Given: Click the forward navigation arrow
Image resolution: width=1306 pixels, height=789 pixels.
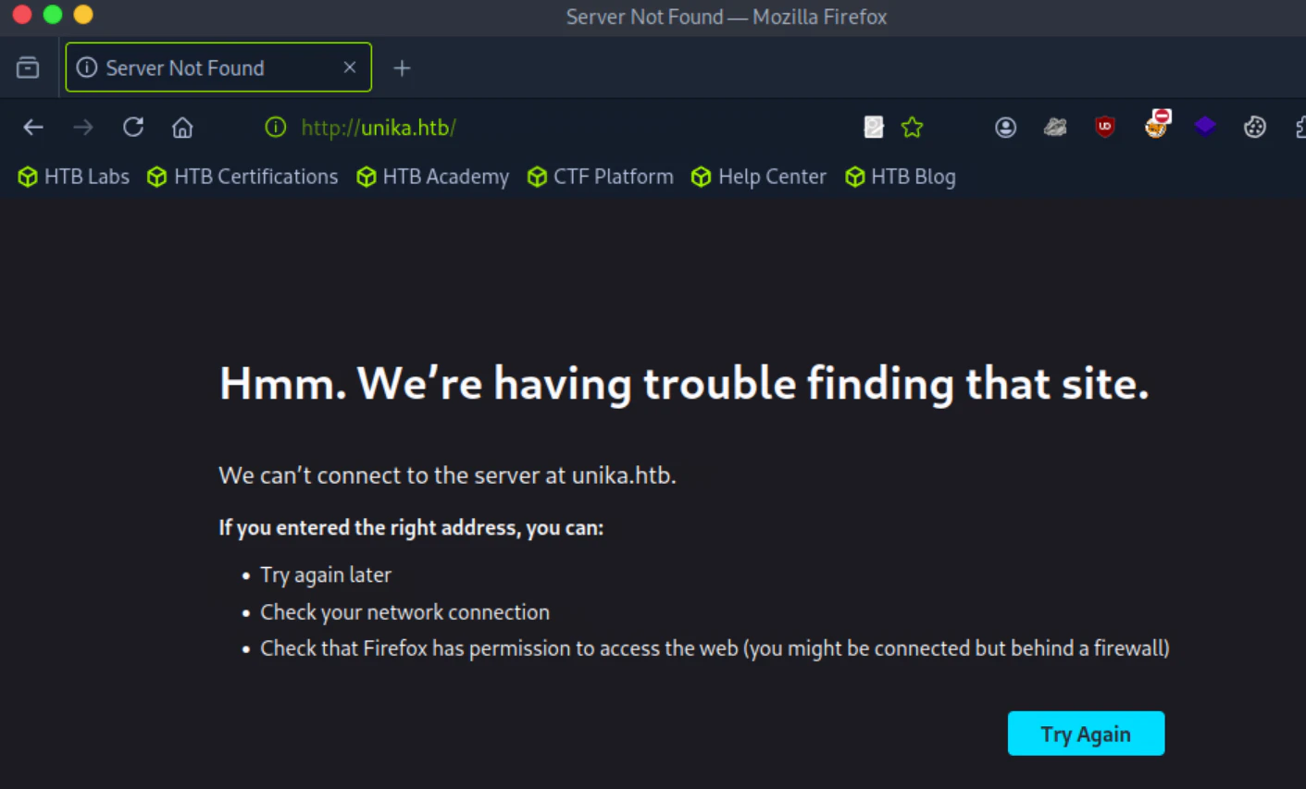Looking at the screenshot, I should (83, 128).
